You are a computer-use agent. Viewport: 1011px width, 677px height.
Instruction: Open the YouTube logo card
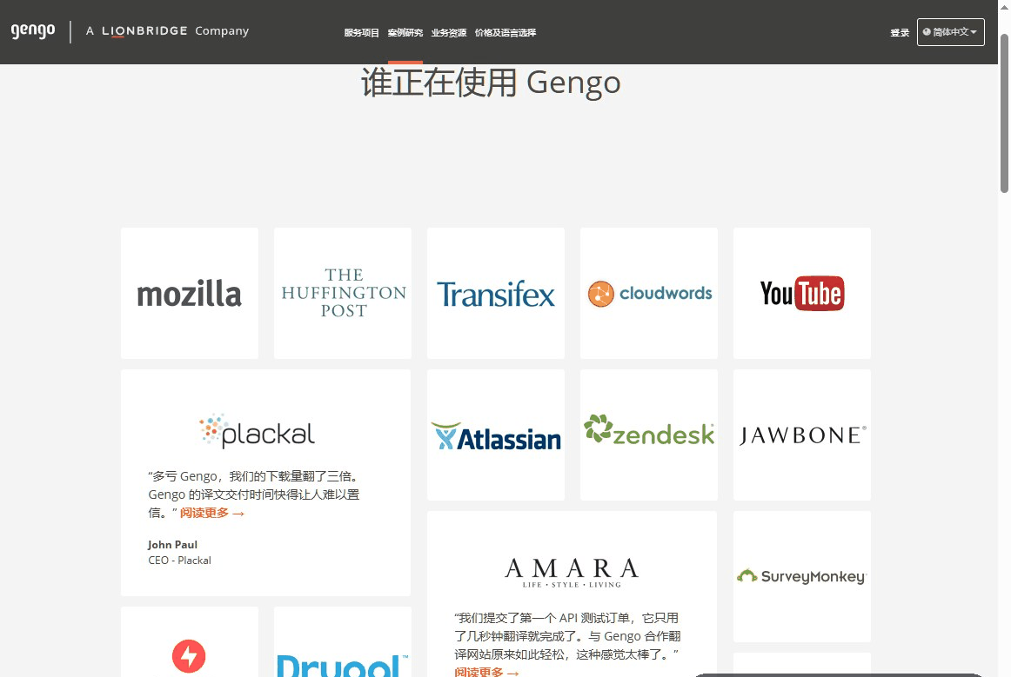point(802,293)
